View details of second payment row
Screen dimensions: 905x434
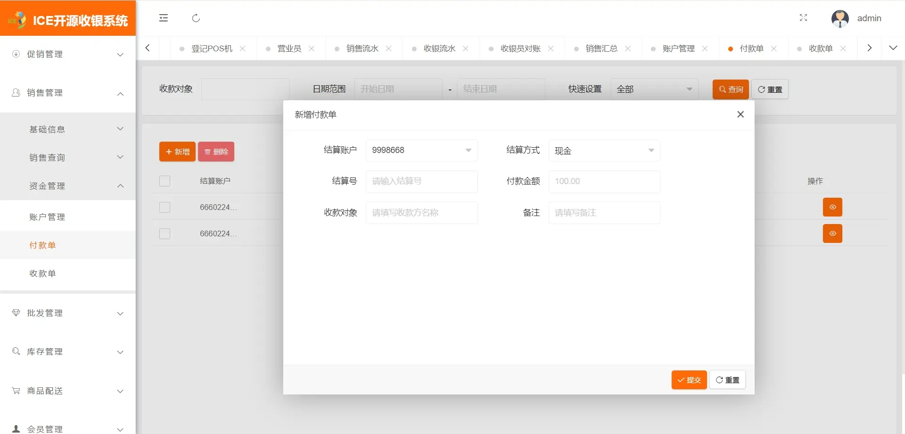tap(832, 233)
